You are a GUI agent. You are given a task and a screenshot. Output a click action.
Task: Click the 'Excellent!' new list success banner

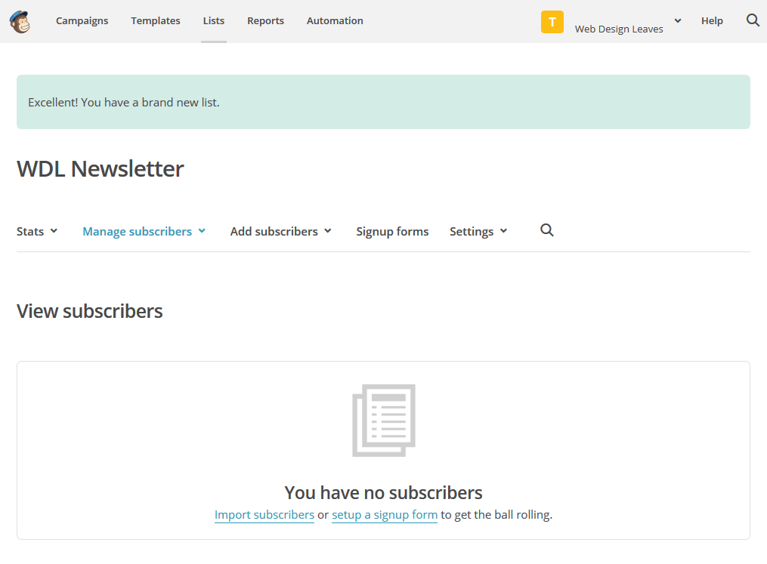point(383,102)
